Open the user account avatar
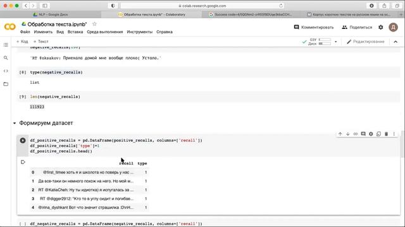The image size is (405, 227). tap(393, 27)
